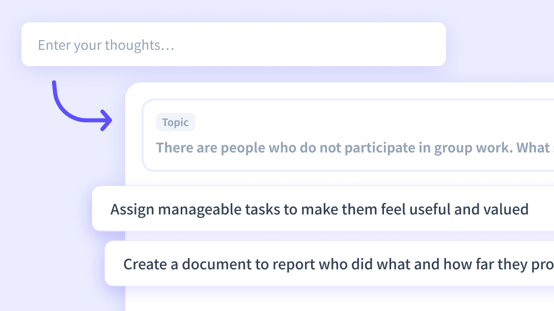Screen dimensions: 554x311
Task: Click the white panel's top-left rounded corner
Action: [x=131, y=89]
